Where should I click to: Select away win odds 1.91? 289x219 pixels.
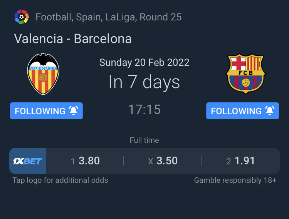(241, 161)
